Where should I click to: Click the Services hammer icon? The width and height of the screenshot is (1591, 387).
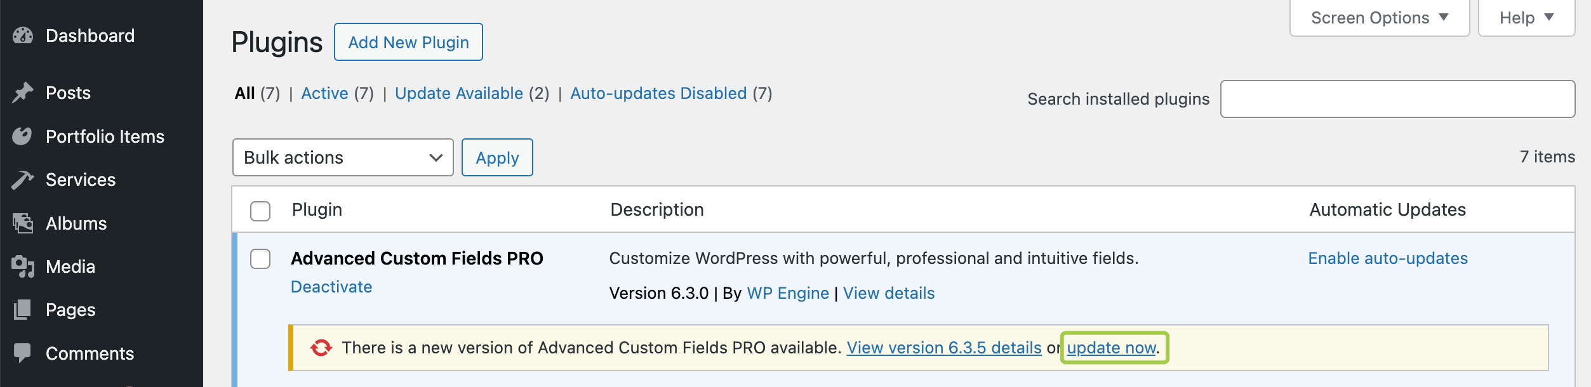(x=23, y=180)
